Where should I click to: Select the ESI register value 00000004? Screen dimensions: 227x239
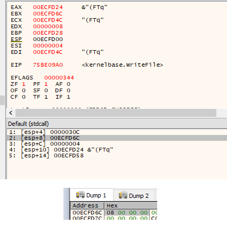48,46
